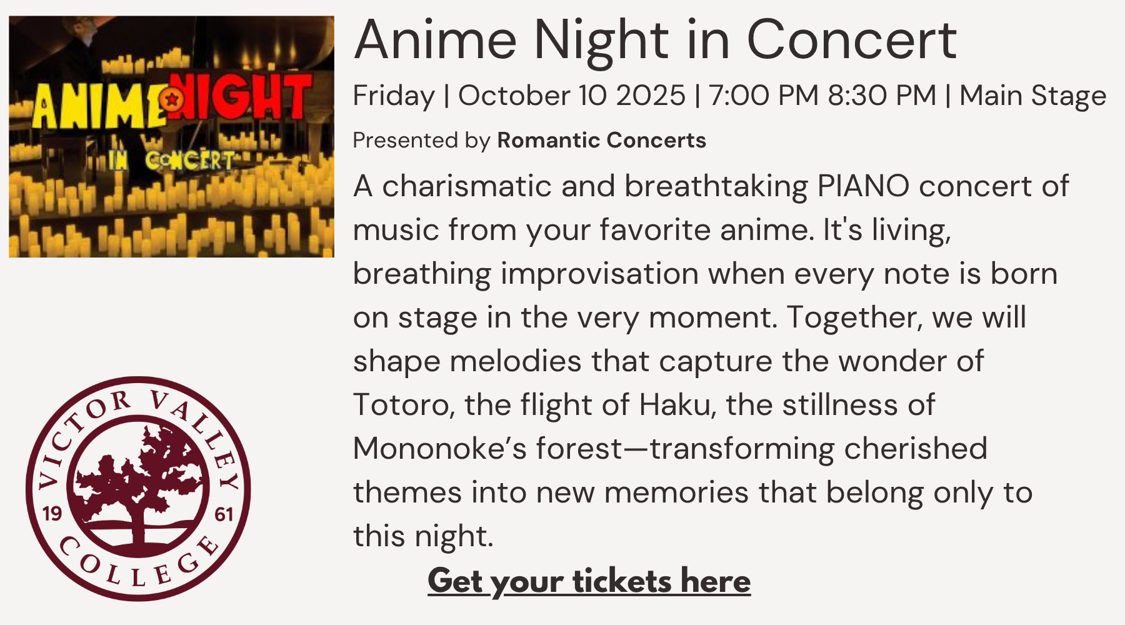
Task: Click the word "Friday" in event details
Action: tap(394, 96)
